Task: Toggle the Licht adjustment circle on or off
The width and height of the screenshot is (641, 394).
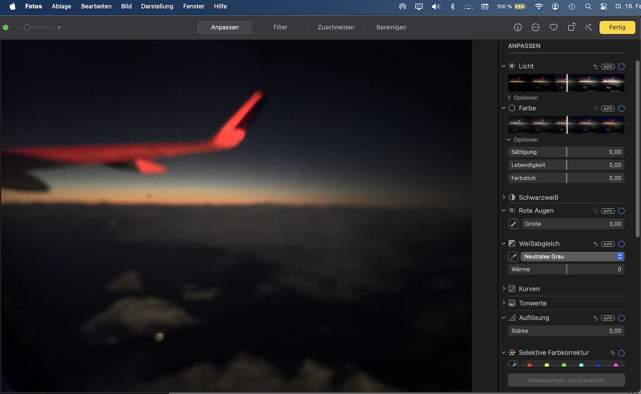Action: [621, 66]
